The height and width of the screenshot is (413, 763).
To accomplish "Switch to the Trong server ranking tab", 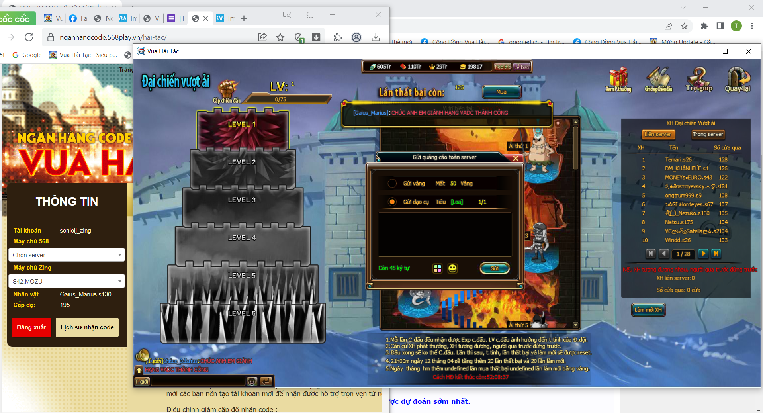I will point(708,135).
